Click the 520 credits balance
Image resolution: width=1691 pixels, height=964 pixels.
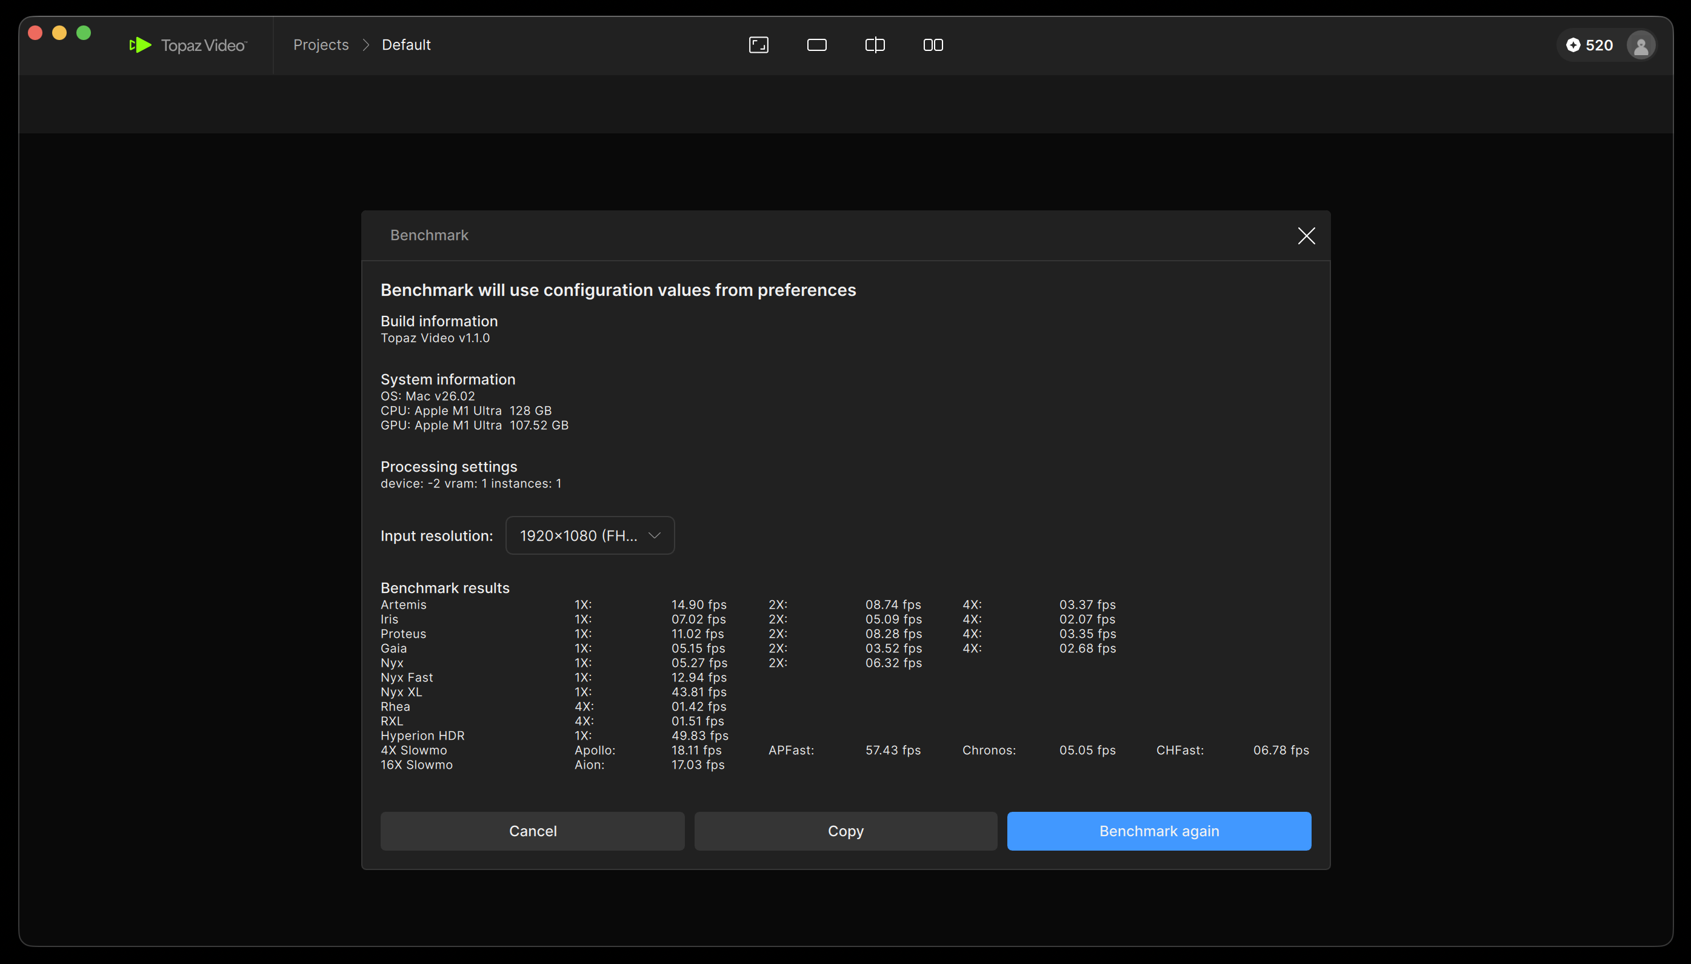[x=1599, y=45]
